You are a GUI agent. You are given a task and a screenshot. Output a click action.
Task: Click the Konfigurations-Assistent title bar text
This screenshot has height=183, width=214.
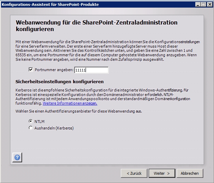click(x=50, y=4)
